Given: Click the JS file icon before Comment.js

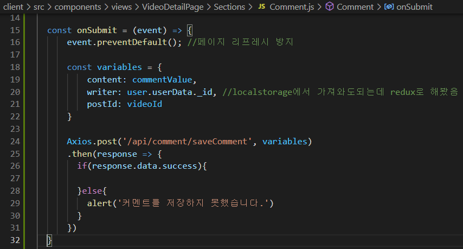Looking at the screenshot, I should tap(262, 7).
